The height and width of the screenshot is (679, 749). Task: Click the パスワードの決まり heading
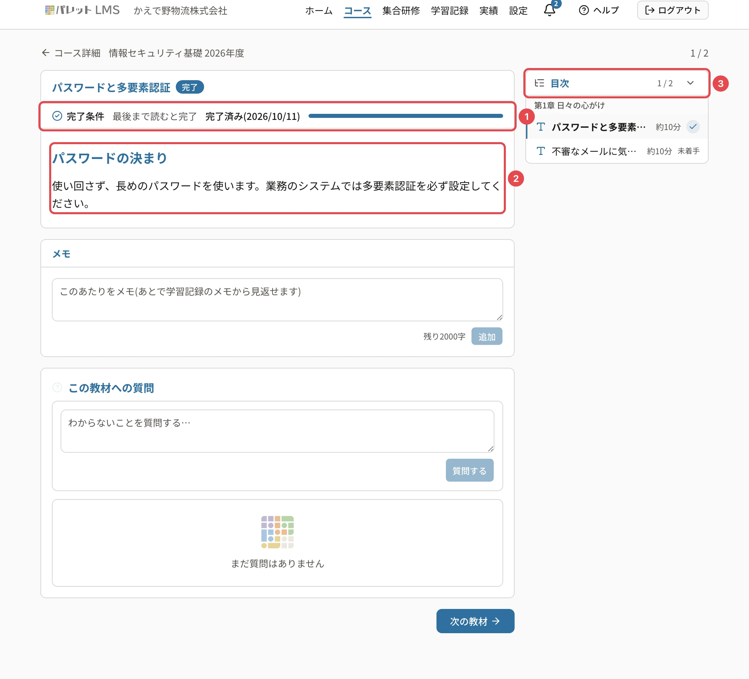coord(109,158)
